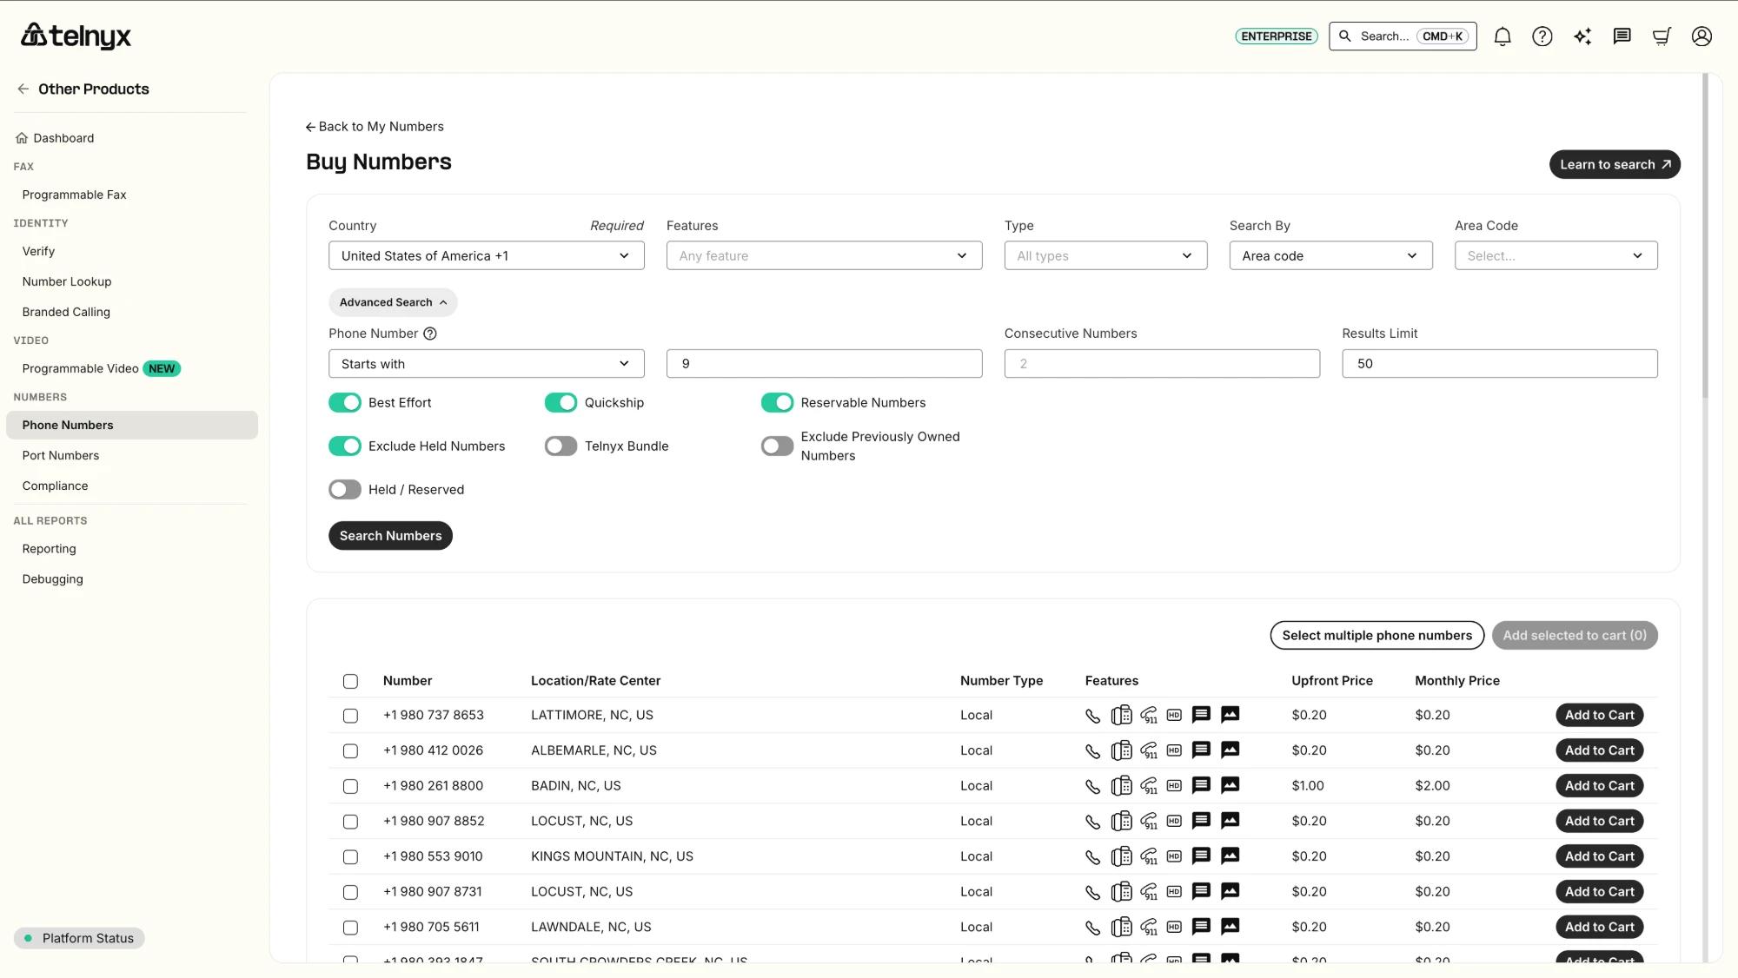Click the Dashboard home icon in sidebar
Image resolution: width=1738 pixels, height=978 pixels.
point(22,138)
